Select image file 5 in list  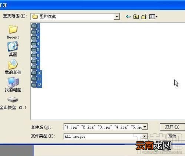(36, 49)
